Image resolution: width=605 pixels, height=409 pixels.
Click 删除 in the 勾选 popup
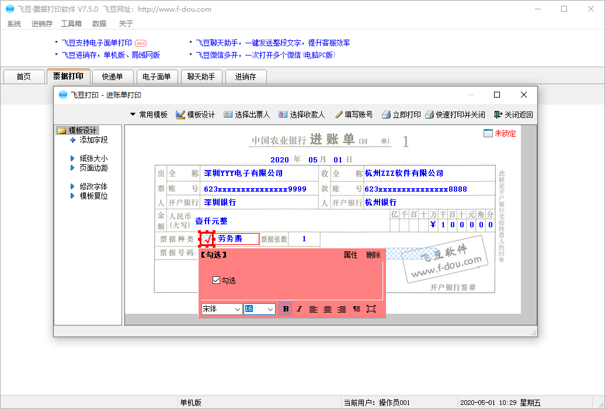click(373, 255)
